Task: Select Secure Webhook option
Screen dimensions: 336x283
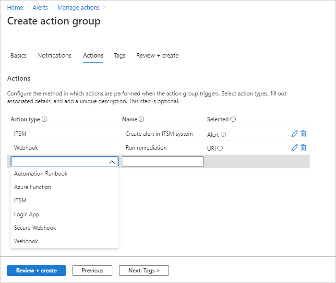Action: click(35, 228)
